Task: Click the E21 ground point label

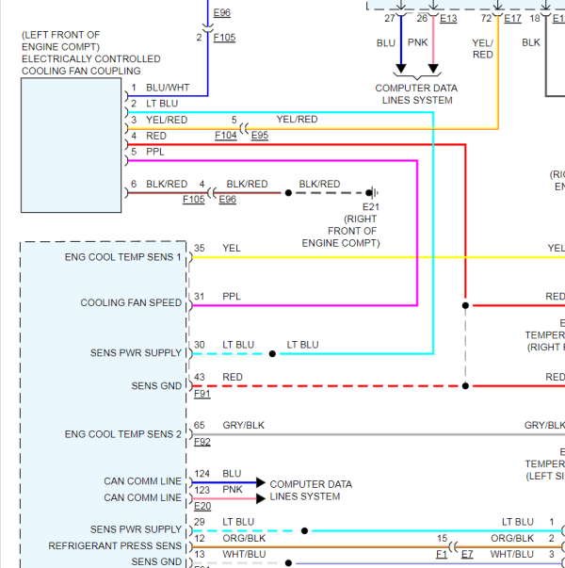Action: [x=371, y=207]
